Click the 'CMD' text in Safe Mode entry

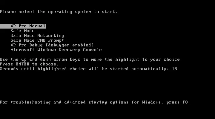click(x=42, y=40)
